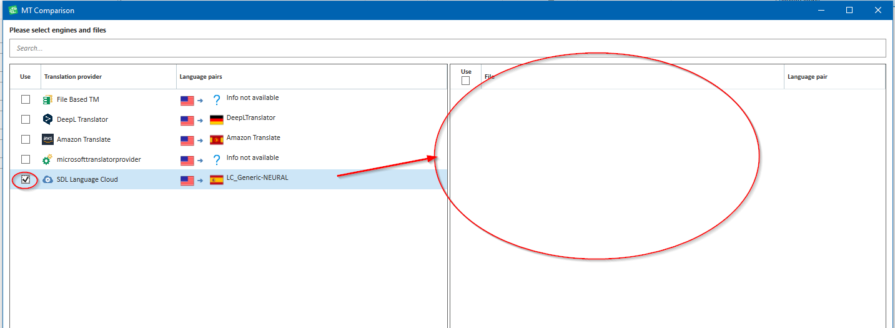Click Info not available in File Based TM row
This screenshot has width=895, height=328.
[253, 97]
